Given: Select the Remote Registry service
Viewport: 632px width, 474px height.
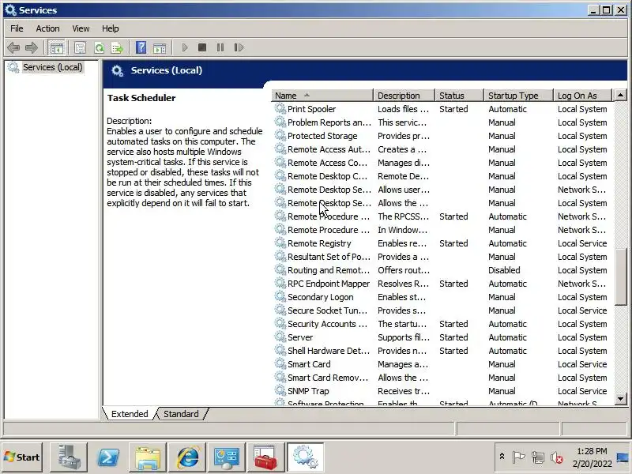Looking at the screenshot, I should click(442, 243).
